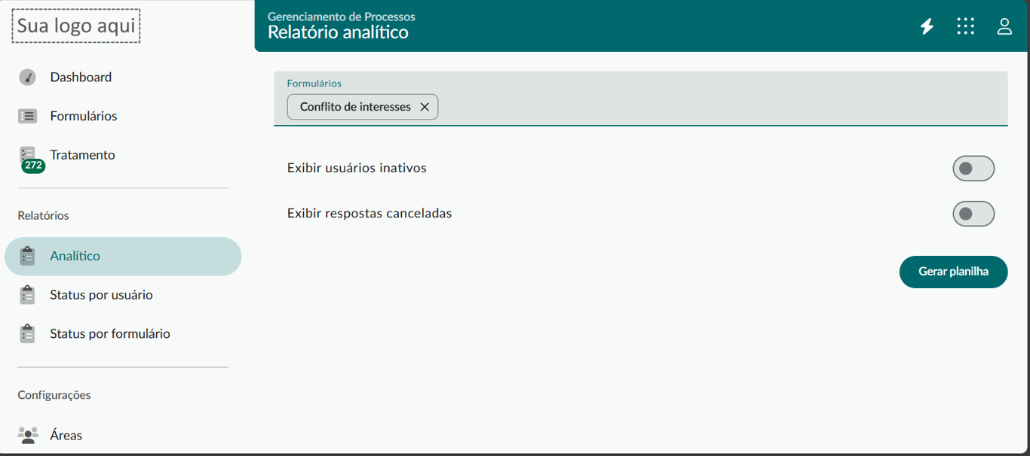Click the Relatórios section heading

[x=43, y=215]
